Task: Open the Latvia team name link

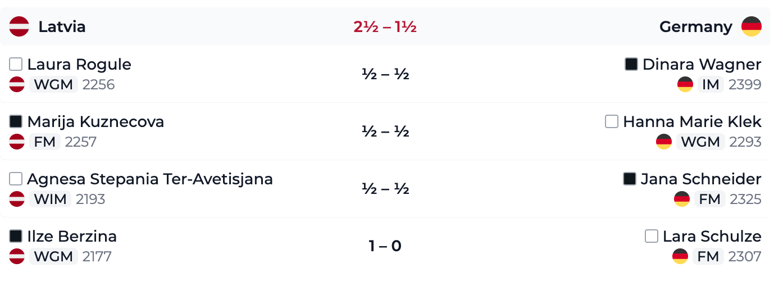Action: click(62, 27)
